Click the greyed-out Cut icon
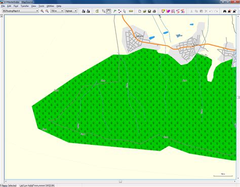Viewport: 240px width, 187px height. 191,11
